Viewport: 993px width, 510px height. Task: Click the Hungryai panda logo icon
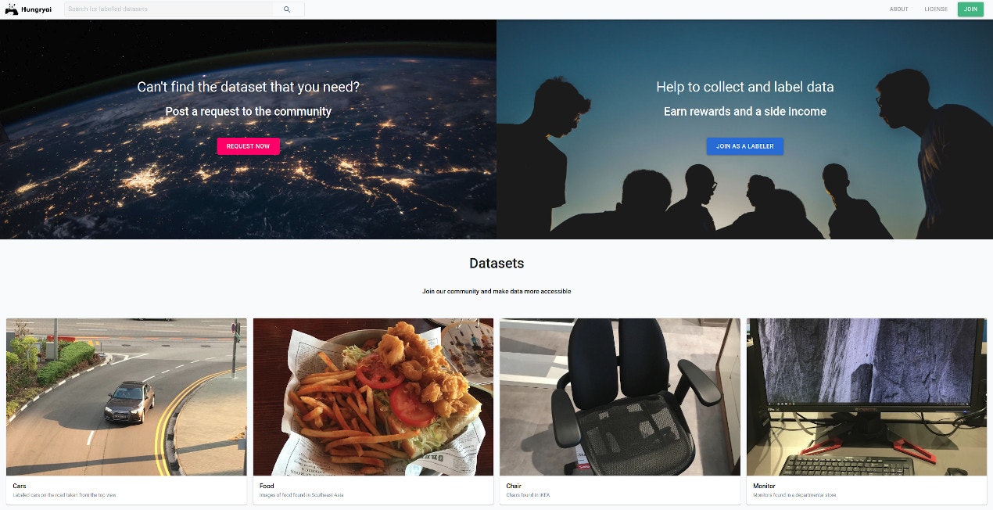tap(11, 9)
